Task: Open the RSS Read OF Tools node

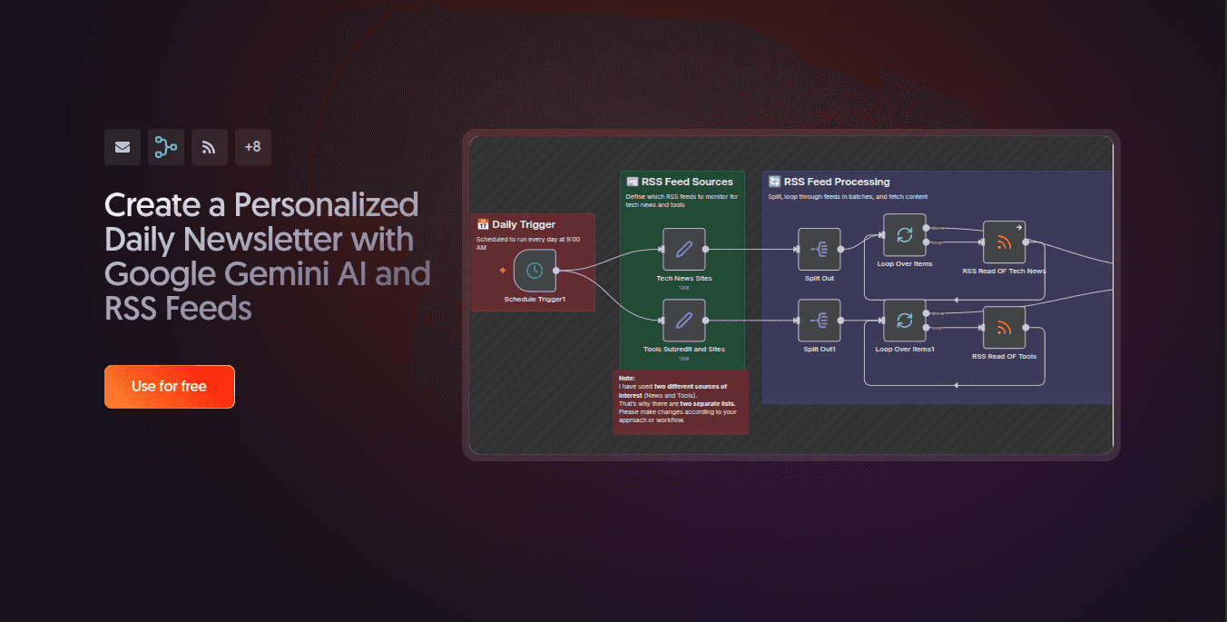Action: [1004, 328]
